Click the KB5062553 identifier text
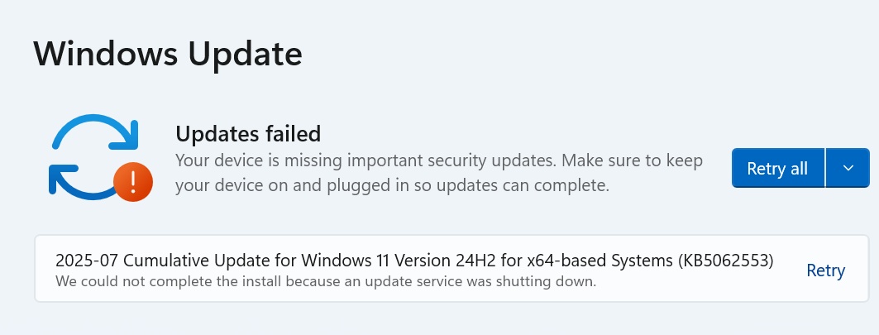The height and width of the screenshot is (335, 879). (725, 261)
